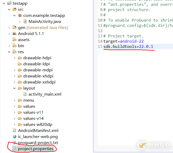Expand the values folder arrow
173x153 pixels.
[x=15, y=106]
